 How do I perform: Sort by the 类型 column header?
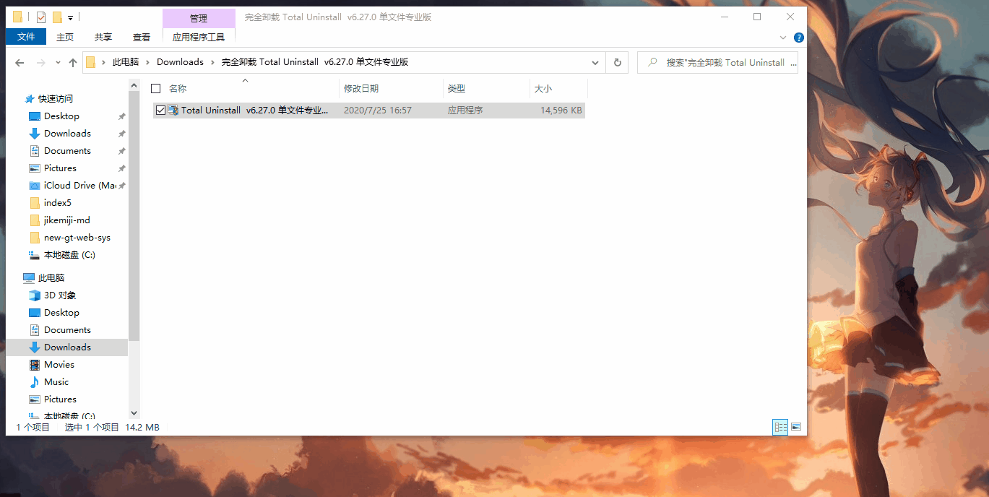pos(457,88)
